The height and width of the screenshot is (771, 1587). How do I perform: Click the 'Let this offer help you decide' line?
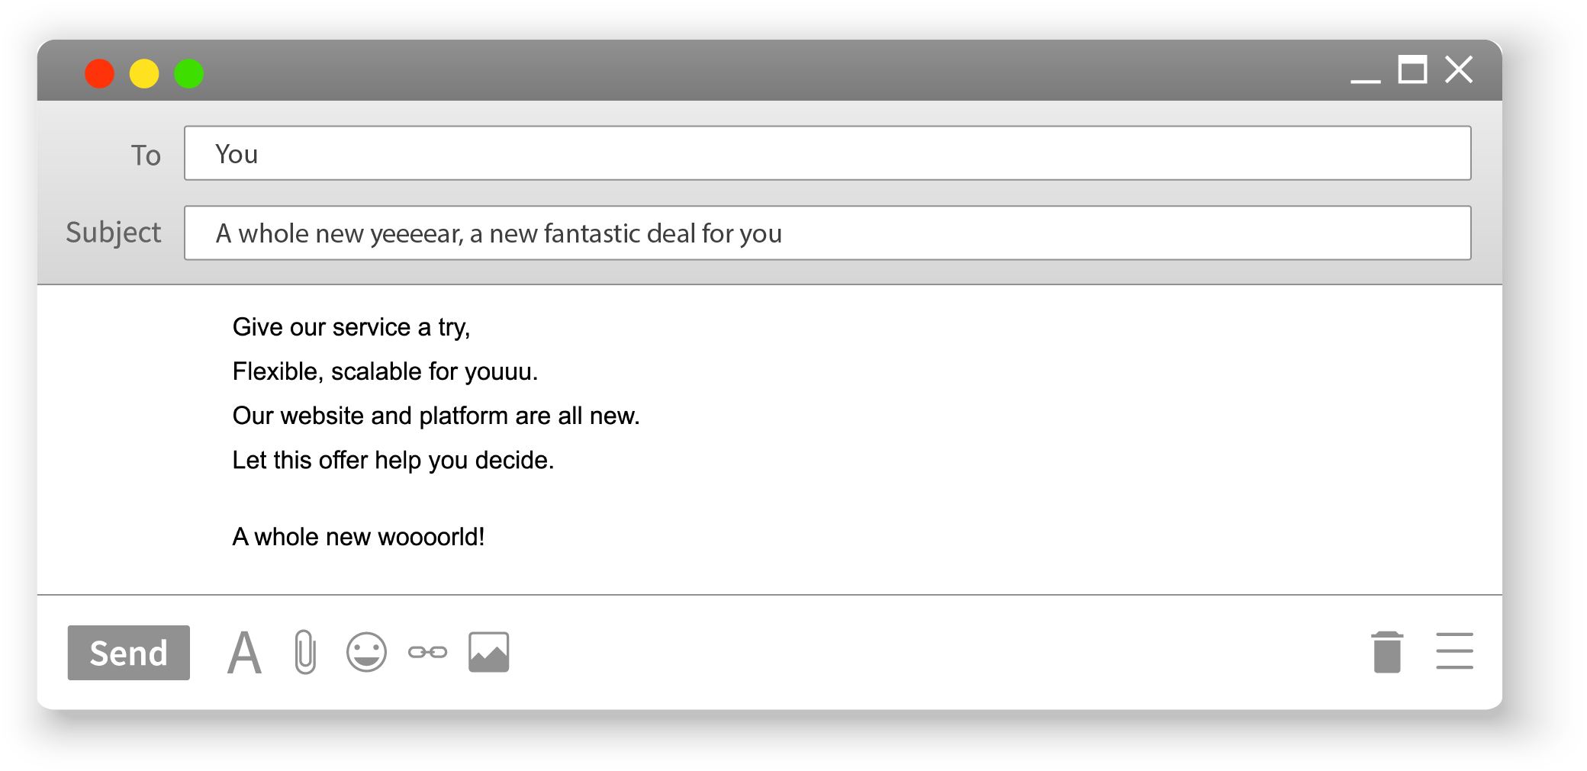393,461
